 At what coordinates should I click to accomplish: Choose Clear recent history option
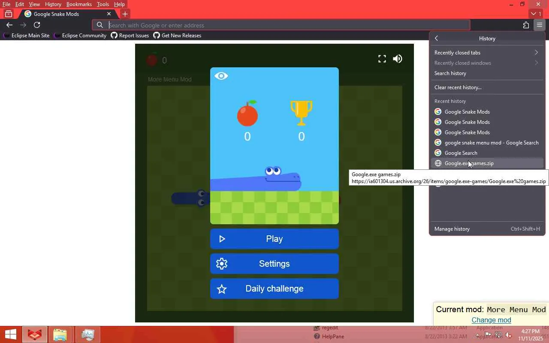point(487,87)
